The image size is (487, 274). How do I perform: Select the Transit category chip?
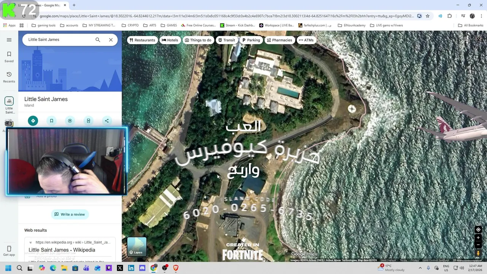226,40
